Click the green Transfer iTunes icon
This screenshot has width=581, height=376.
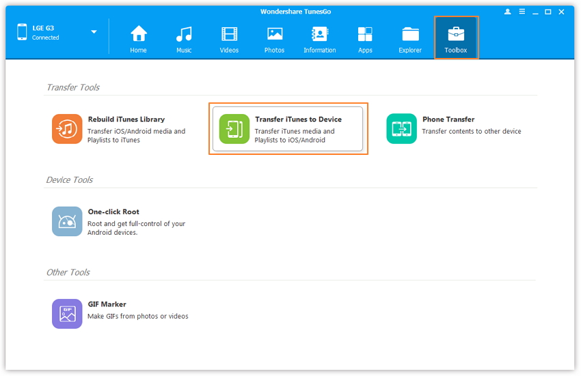(x=234, y=129)
